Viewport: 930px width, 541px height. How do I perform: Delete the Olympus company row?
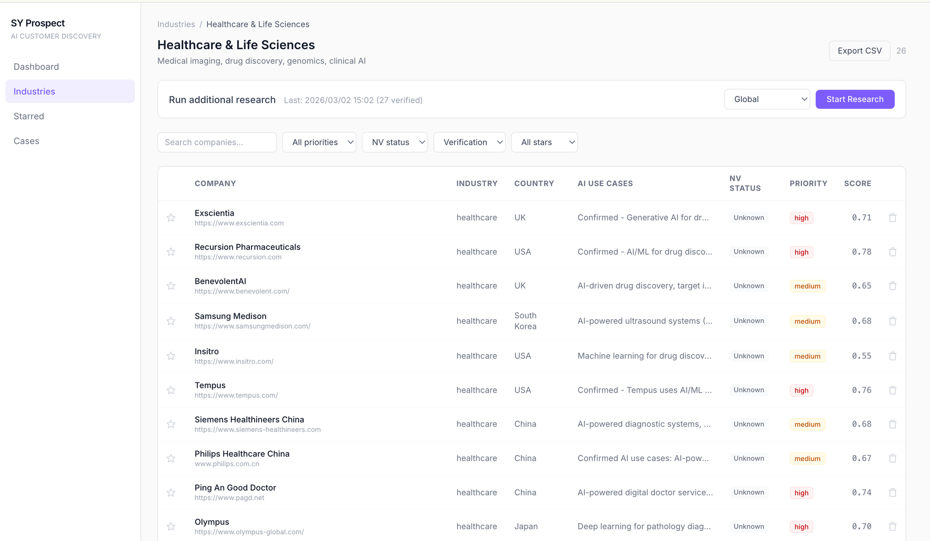[892, 527]
